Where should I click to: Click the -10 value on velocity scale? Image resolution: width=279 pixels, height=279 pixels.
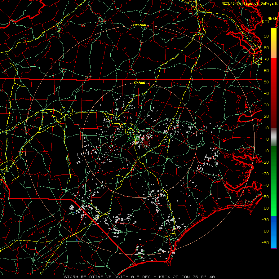pyautogui.click(x=265, y=151)
